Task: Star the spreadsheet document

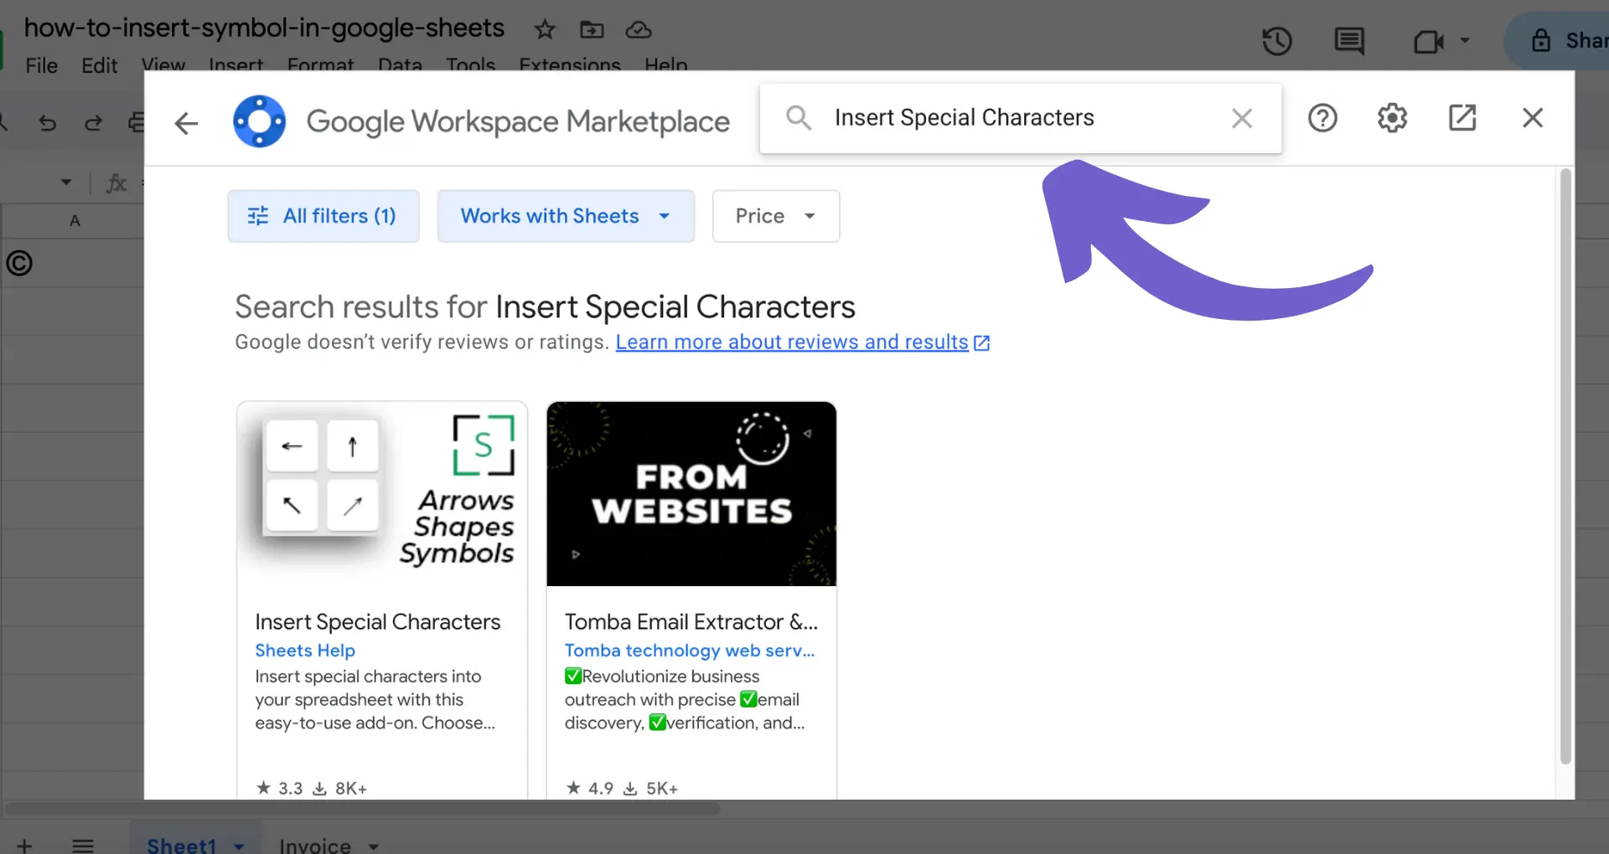Action: point(545,30)
